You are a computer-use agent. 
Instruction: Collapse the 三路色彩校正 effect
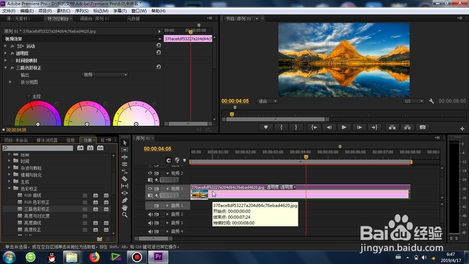(5, 68)
